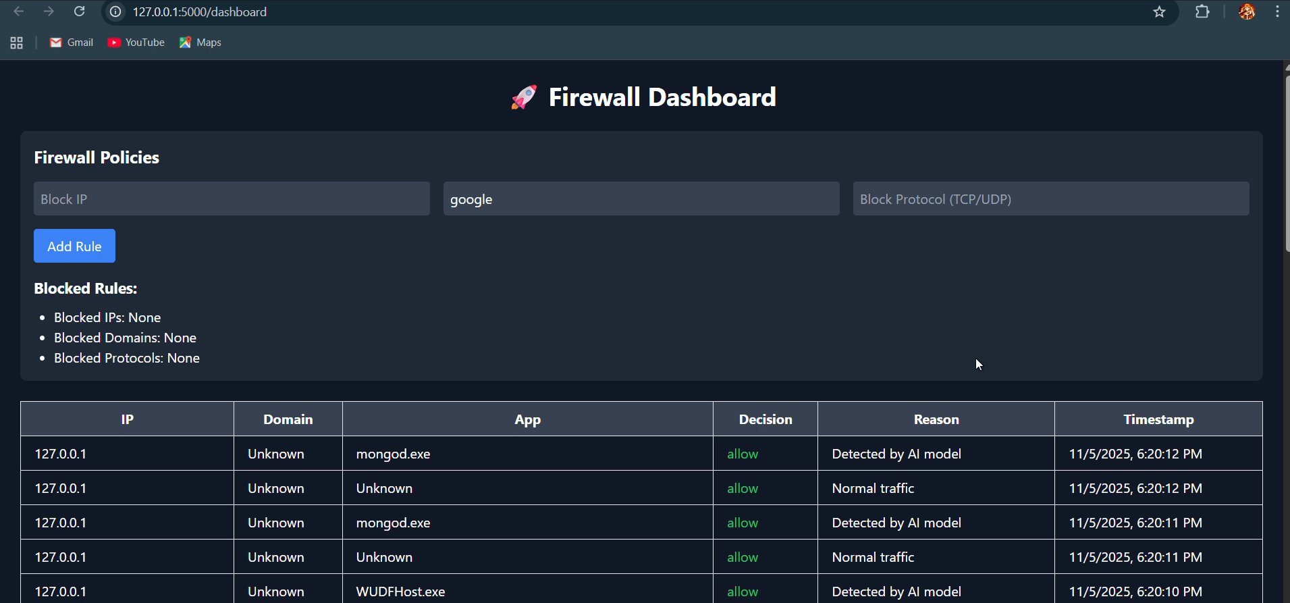Open the YouTube bookmark
The image size is (1290, 603).
pos(136,43)
